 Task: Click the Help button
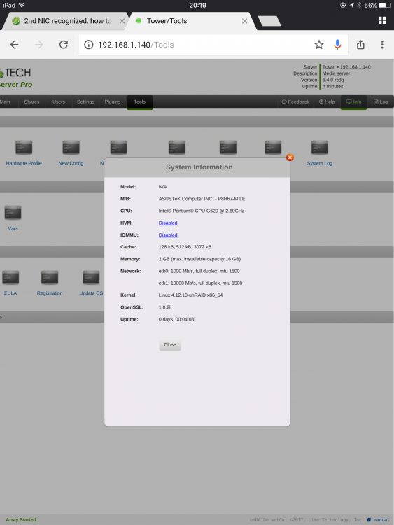(327, 101)
